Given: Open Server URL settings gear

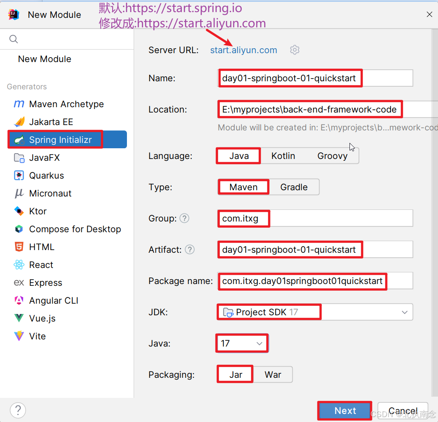Looking at the screenshot, I should point(295,50).
